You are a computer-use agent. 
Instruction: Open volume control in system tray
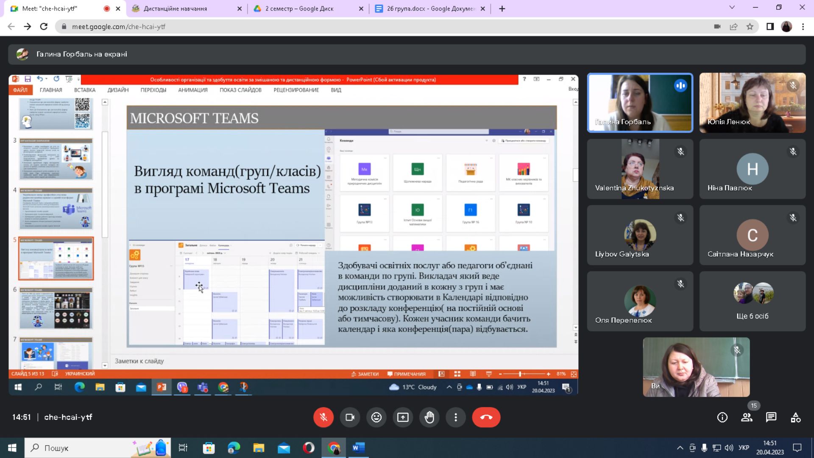[729, 448]
